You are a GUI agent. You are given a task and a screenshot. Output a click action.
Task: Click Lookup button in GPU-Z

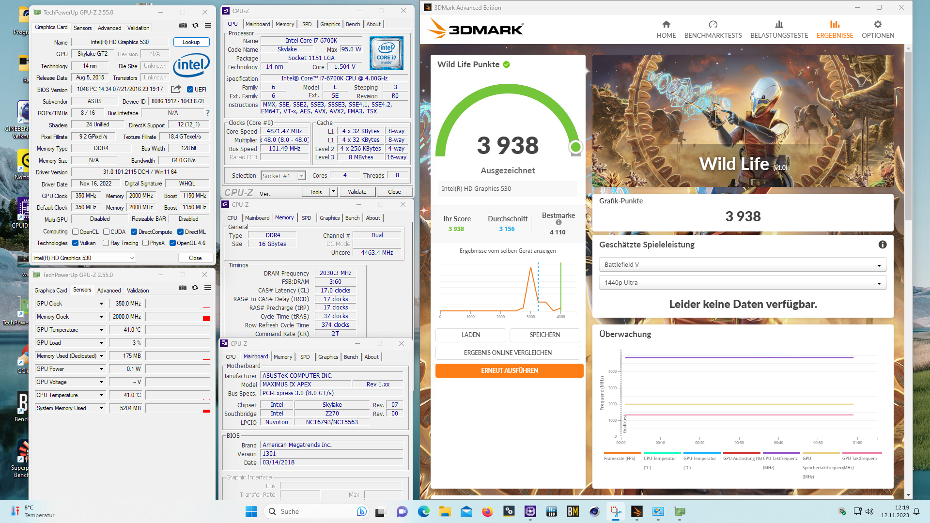[x=191, y=42]
